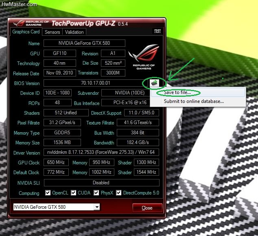
Task: Click the NVIDIA SLI field showing Disabled
Action: (x=101, y=183)
